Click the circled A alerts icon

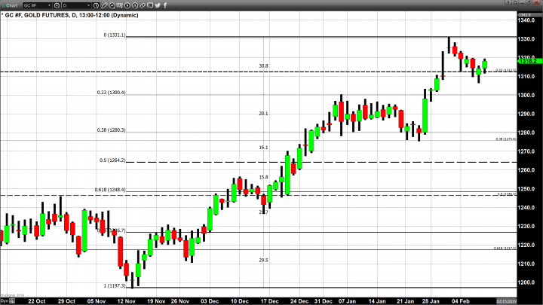[x=135, y=5]
